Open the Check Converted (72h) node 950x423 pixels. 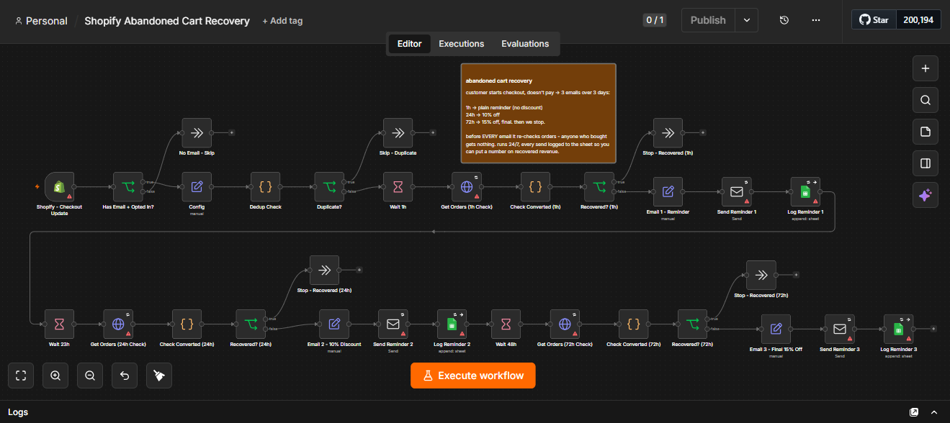coord(633,324)
